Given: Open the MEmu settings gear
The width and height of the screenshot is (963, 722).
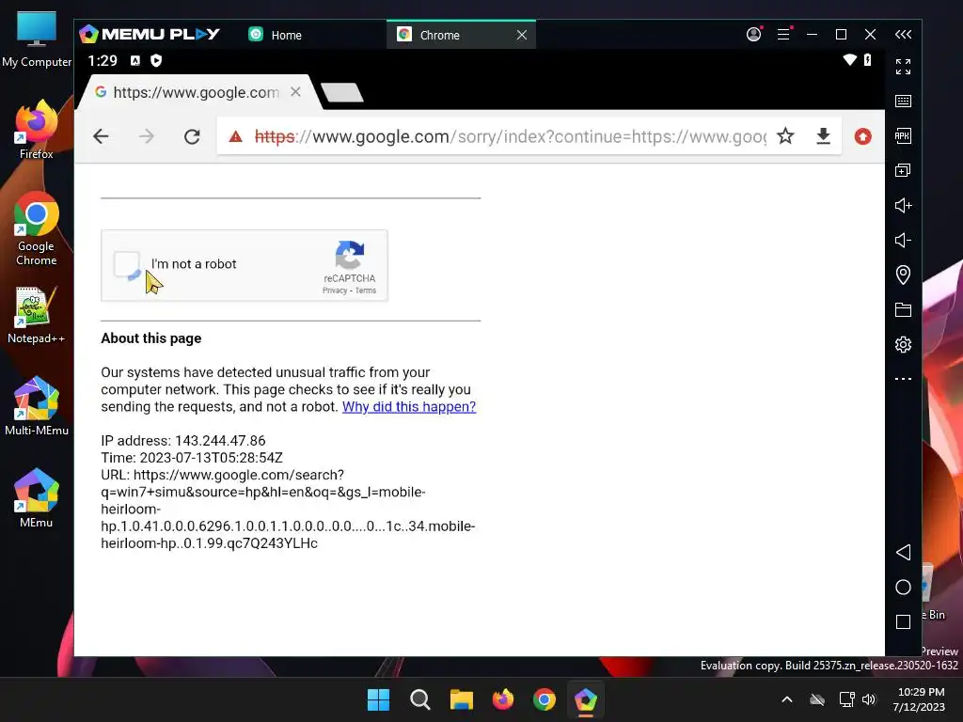Looking at the screenshot, I should pyautogui.click(x=904, y=344).
